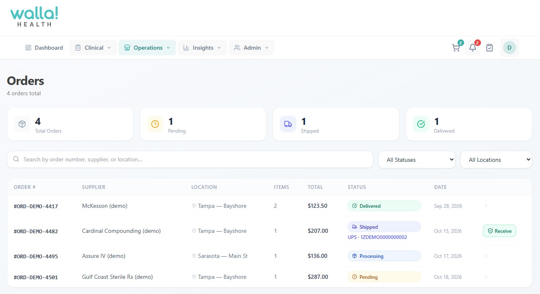Image resolution: width=540 pixels, height=294 pixels.
Task: Open the Admin menu
Action: [252, 48]
